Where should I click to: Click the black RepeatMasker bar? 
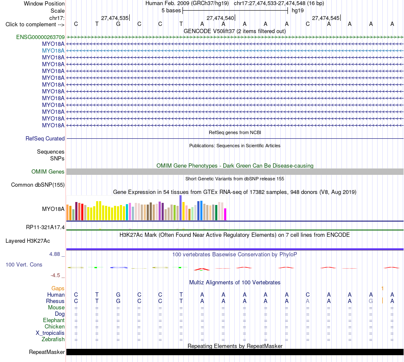[x=235, y=352]
